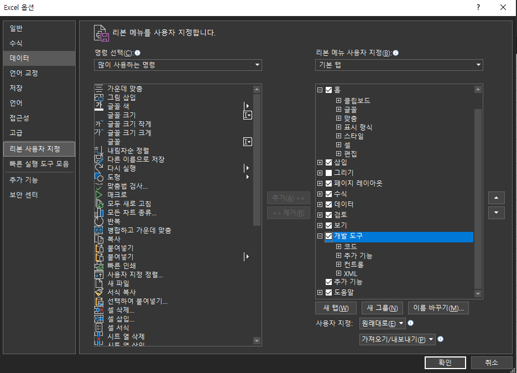Open the 빠른 실행 도구 모음 category

coord(39,164)
